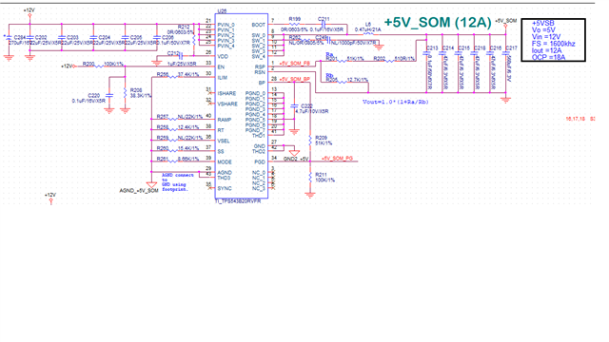Select resistor R256 37.4K/1% label
This screenshot has height=342, width=609.
178,74
